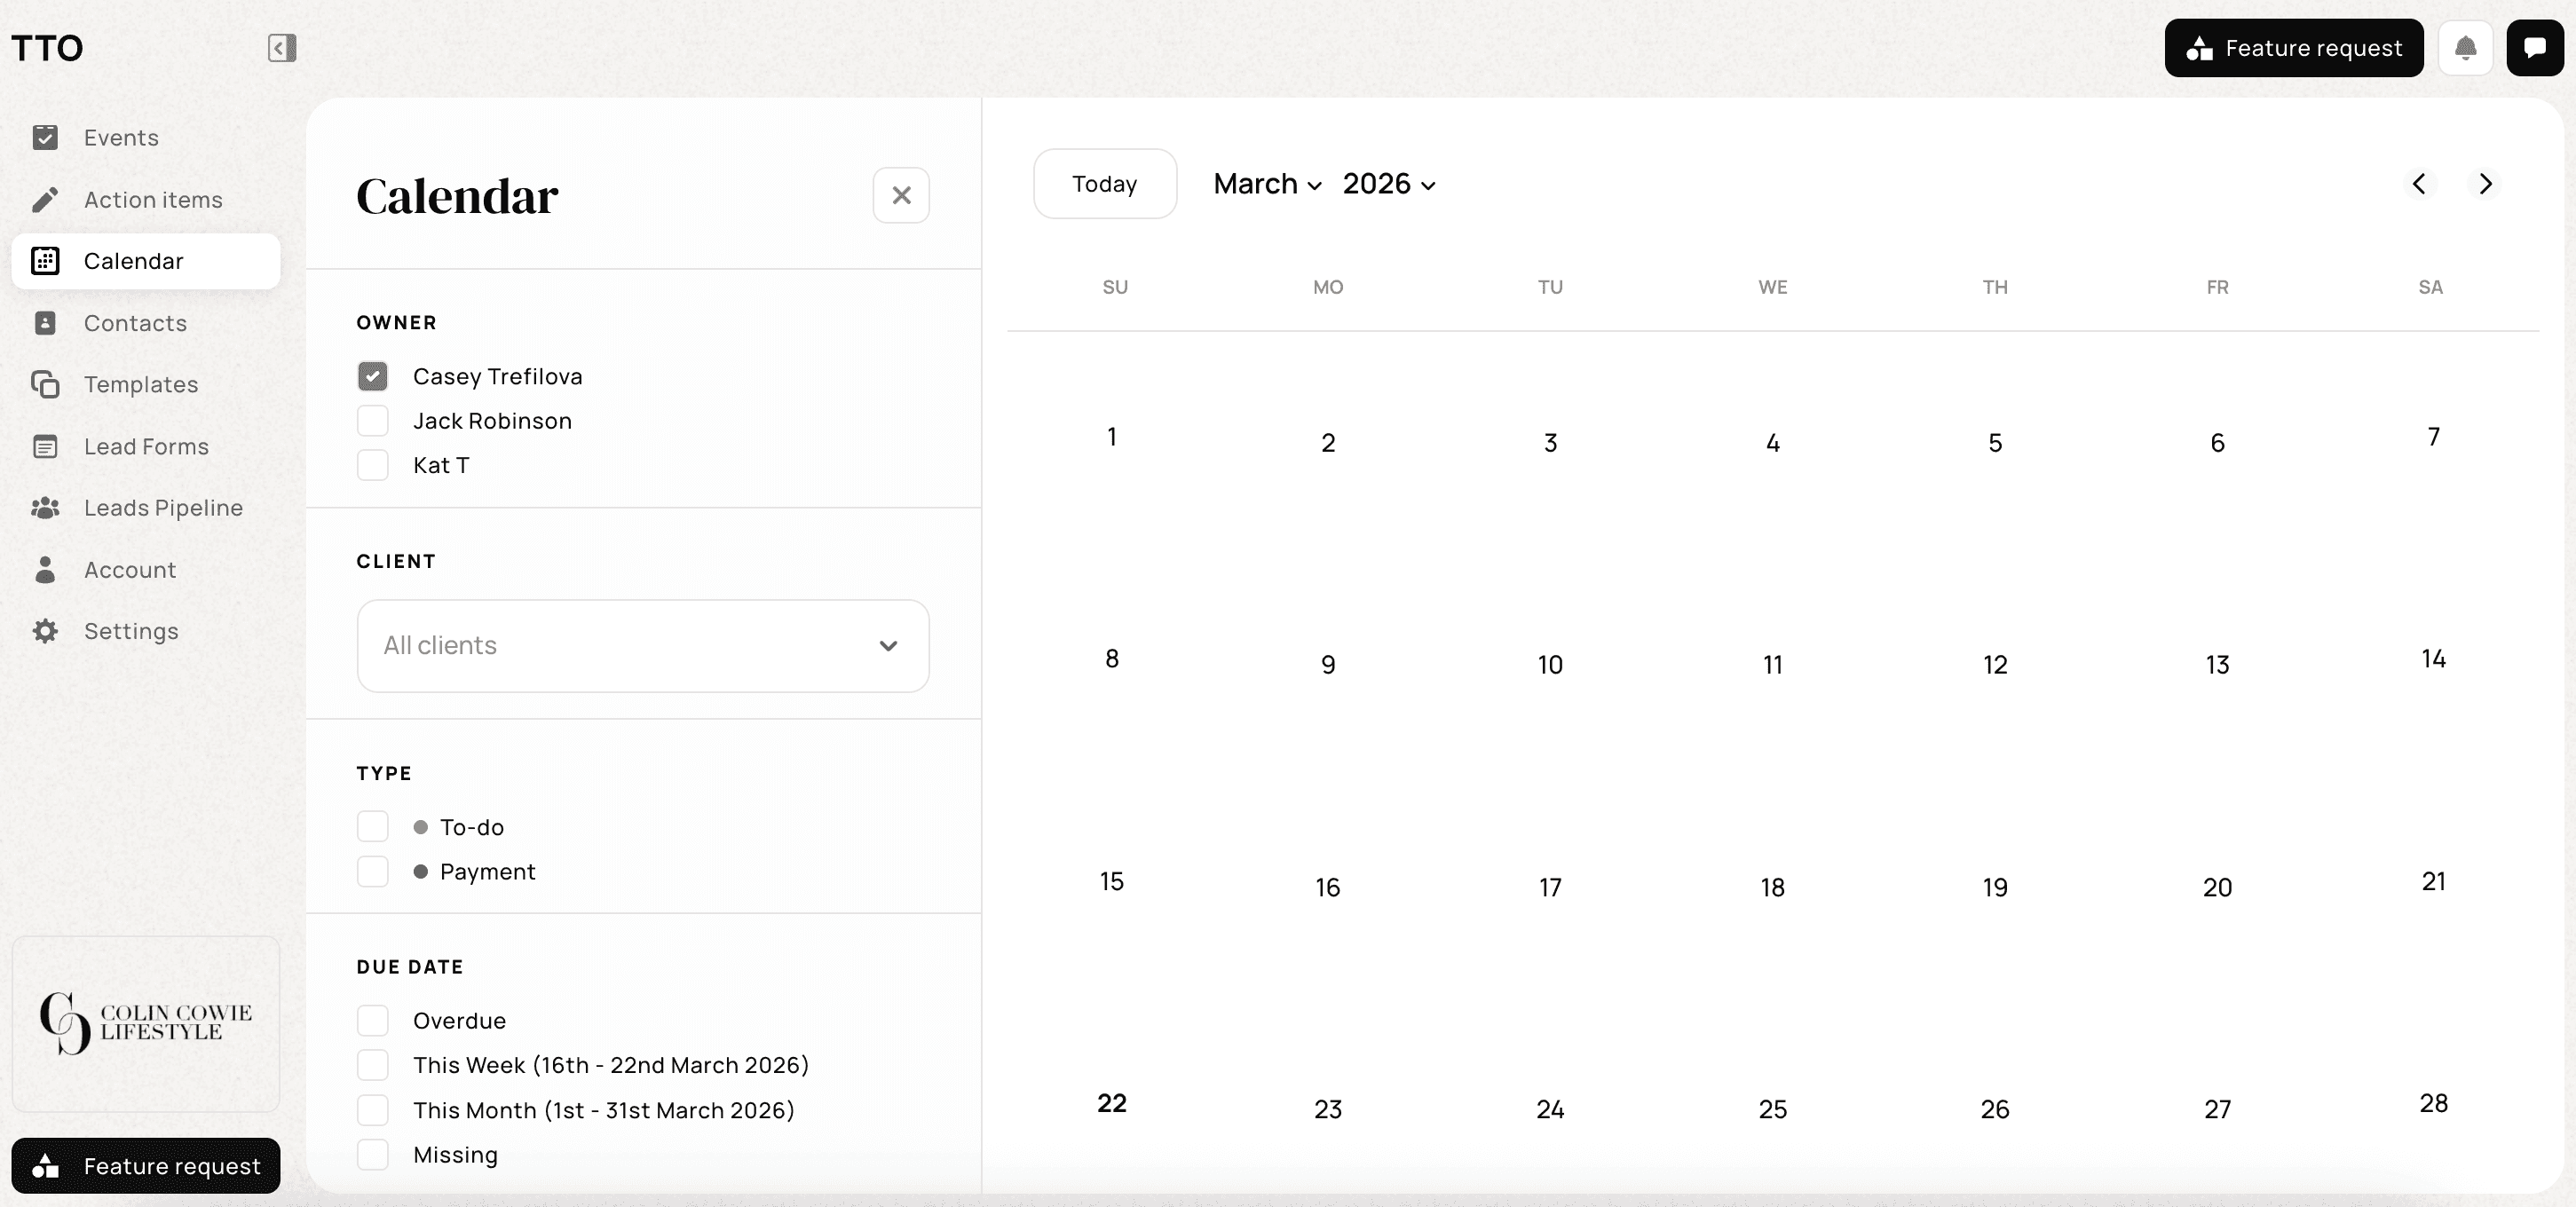Open the chat bubble icon
2576x1207 pixels.
[x=2534, y=48]
